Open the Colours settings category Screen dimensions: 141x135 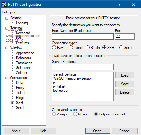pos(21,73)
